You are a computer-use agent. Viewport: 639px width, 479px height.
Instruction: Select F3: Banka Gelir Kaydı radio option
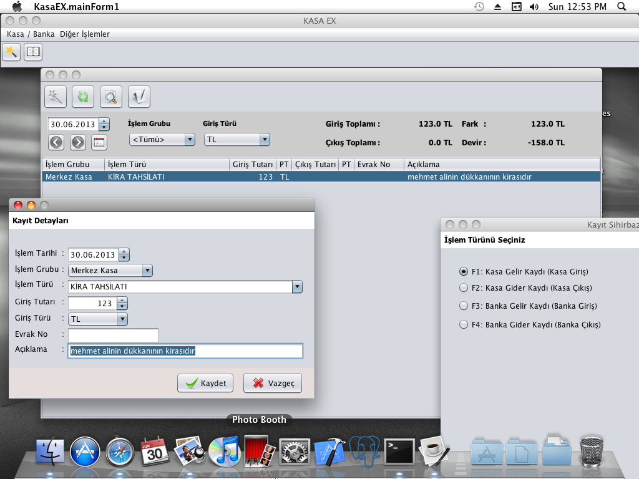(464, 306)
